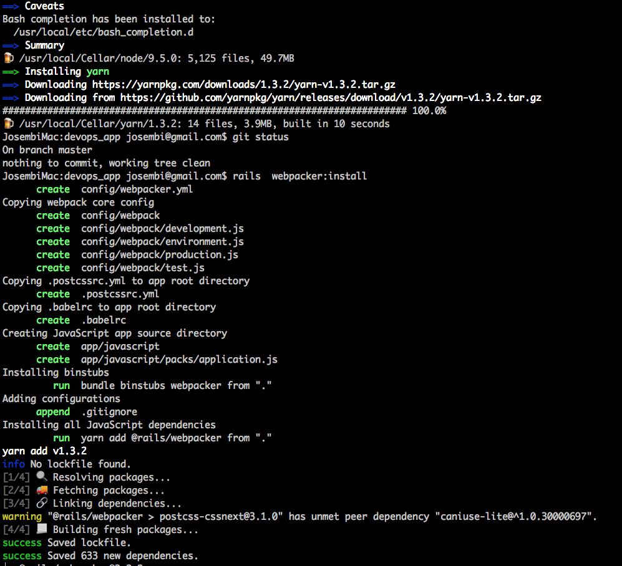Screen dimensions: 622x566
Task: Click the link chain emoji at Linking dependencies
Action: [x=42, y=503]
